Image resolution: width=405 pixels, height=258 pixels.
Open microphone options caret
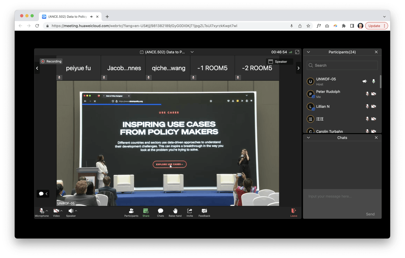pos(47,211)
